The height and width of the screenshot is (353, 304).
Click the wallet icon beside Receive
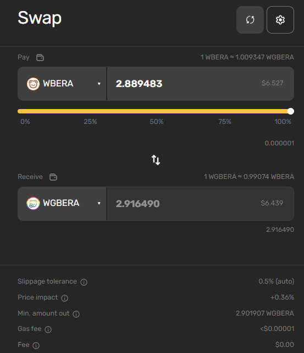pyautogui.click(x=53, y=177)
